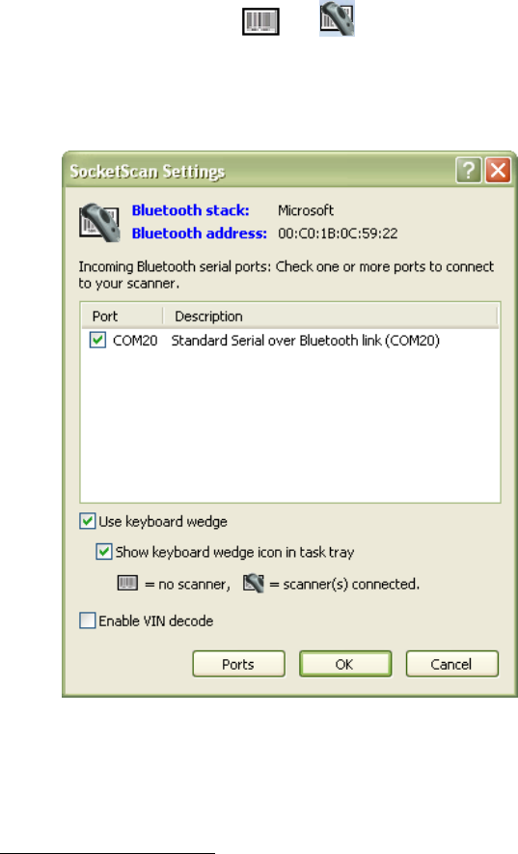518x854 pixels.
Task: Uncheck the COM20 port checkbox
Action: pos(97,341)
